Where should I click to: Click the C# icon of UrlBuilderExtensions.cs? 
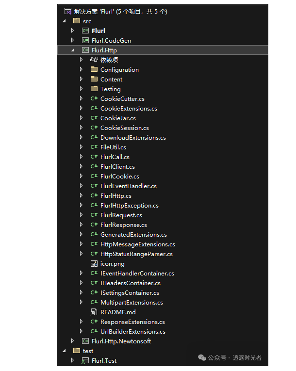[x=94, y=331]
